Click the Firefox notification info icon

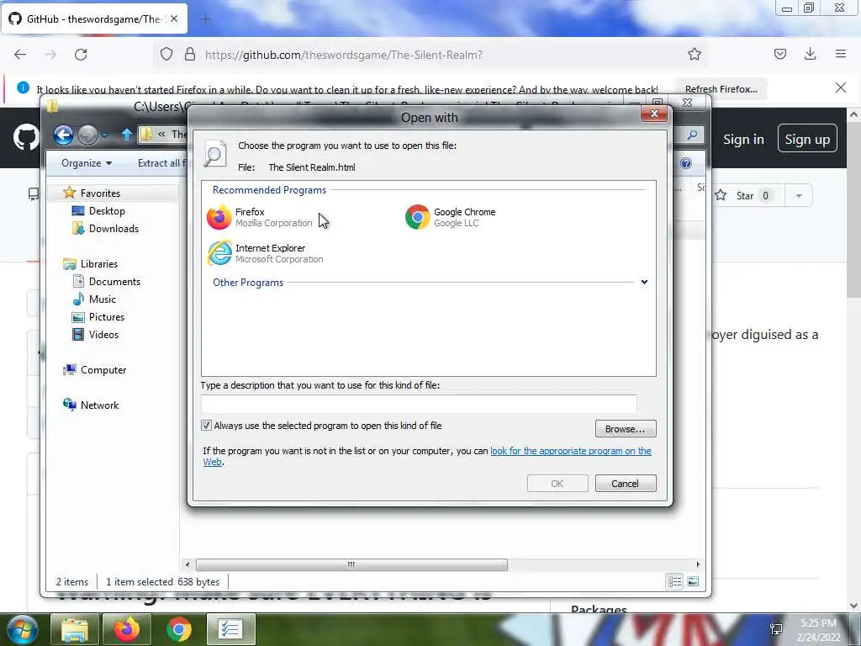(x=23, y=87)
